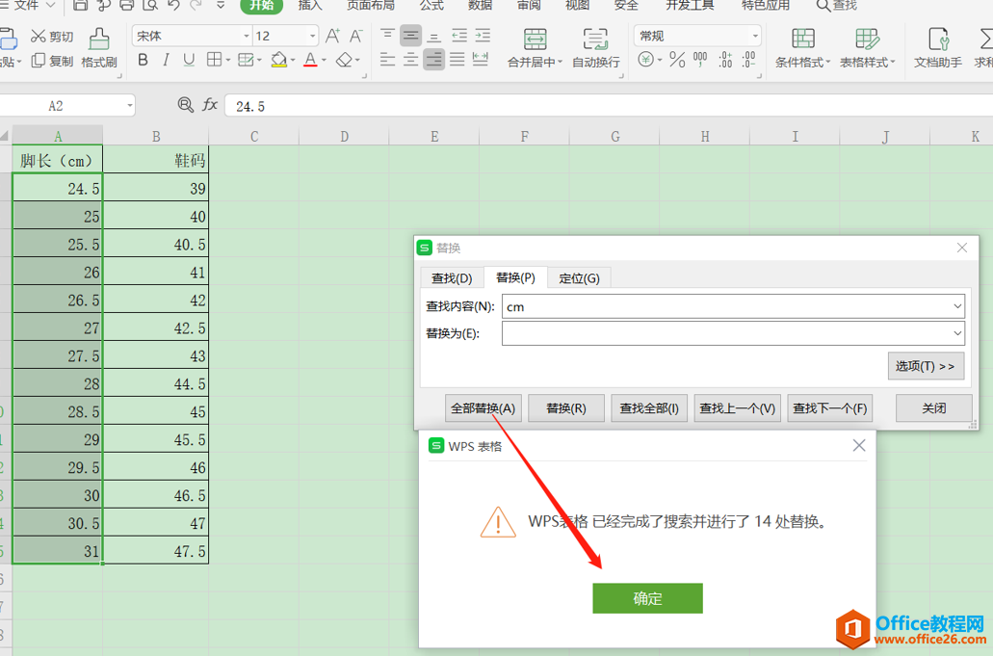Click distributed alignment icon
Screen dimensions: 993x656
pyautogui.click(x=481, y=60)
